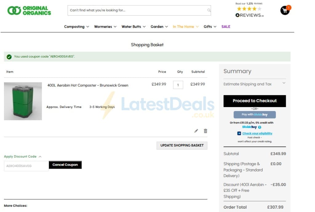This screenshot has height=212, width=315.
Task: Click the quantity input box
Action: [x=178, y=85]
